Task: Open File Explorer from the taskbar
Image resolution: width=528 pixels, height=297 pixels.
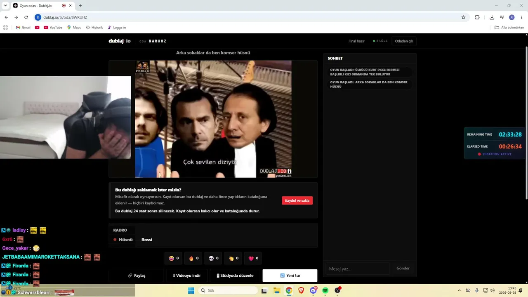Action: point(277,290)
